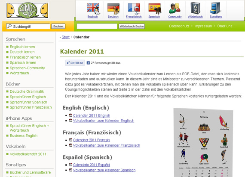The height and width of the screenshot is (177, 245).
Task: Focus the dictionary search input field
Action: coord(97,26)
